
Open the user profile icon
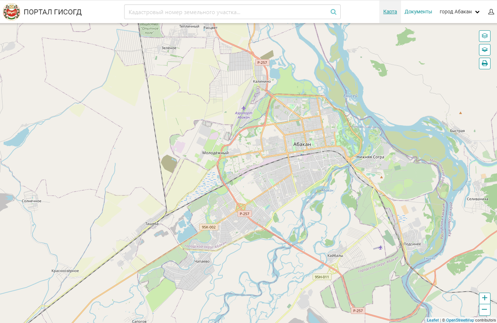tap(491, 12)
